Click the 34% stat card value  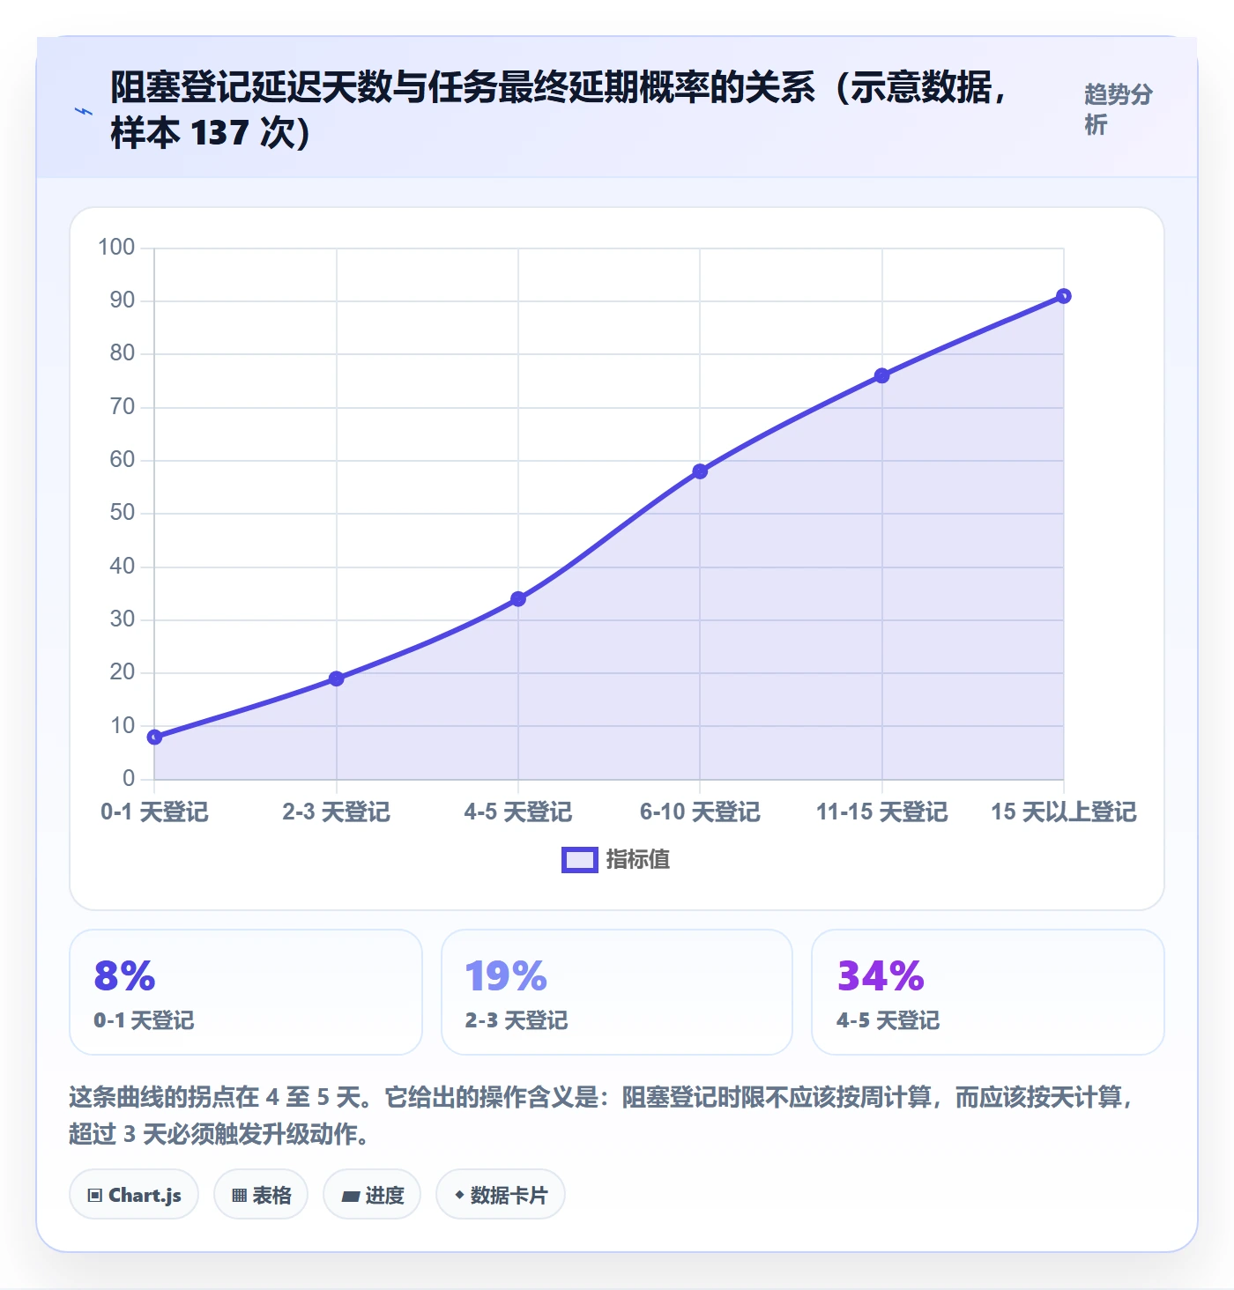(x=881, y=976)
